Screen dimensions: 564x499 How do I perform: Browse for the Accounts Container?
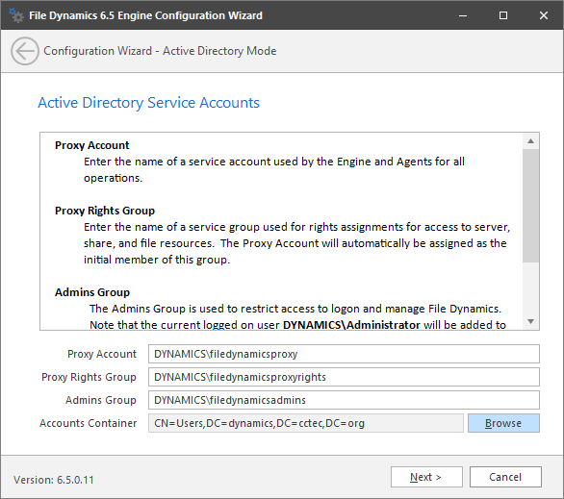pyautogui.click(x=503, y=423)
